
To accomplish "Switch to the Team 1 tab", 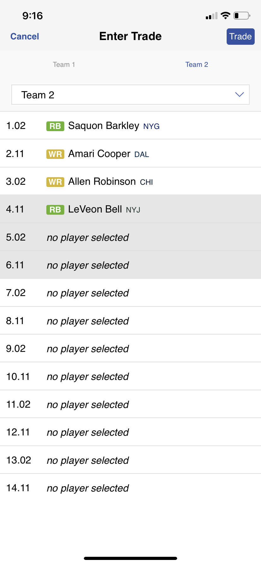I will pyautogui.click(x=64, y=65).
